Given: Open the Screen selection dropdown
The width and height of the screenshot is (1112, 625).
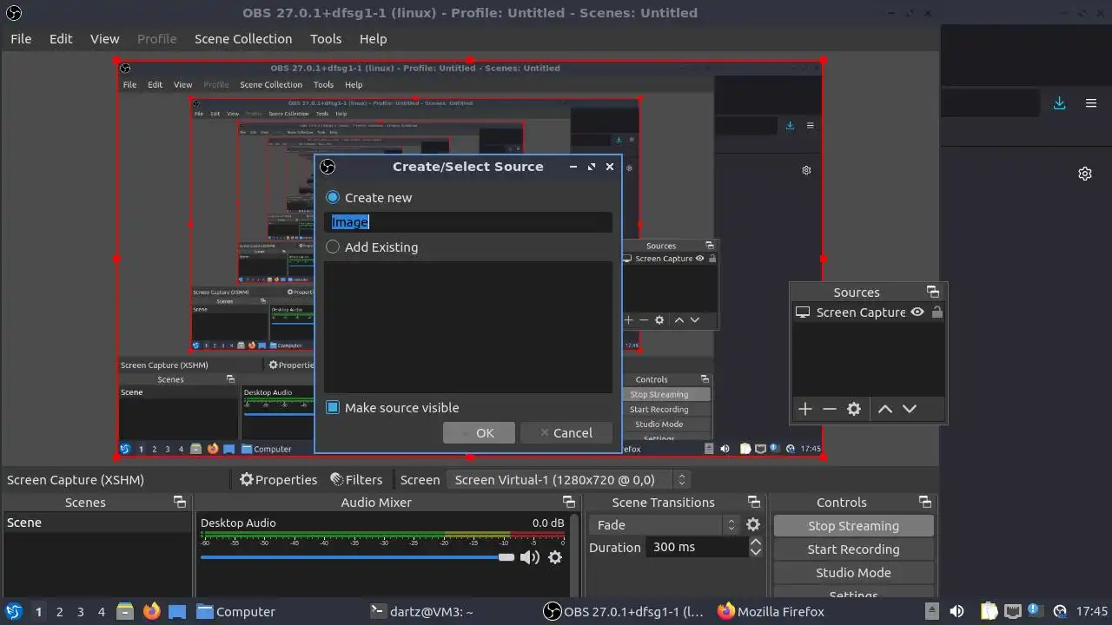Looking at the screenshot, I should point(568,479).
